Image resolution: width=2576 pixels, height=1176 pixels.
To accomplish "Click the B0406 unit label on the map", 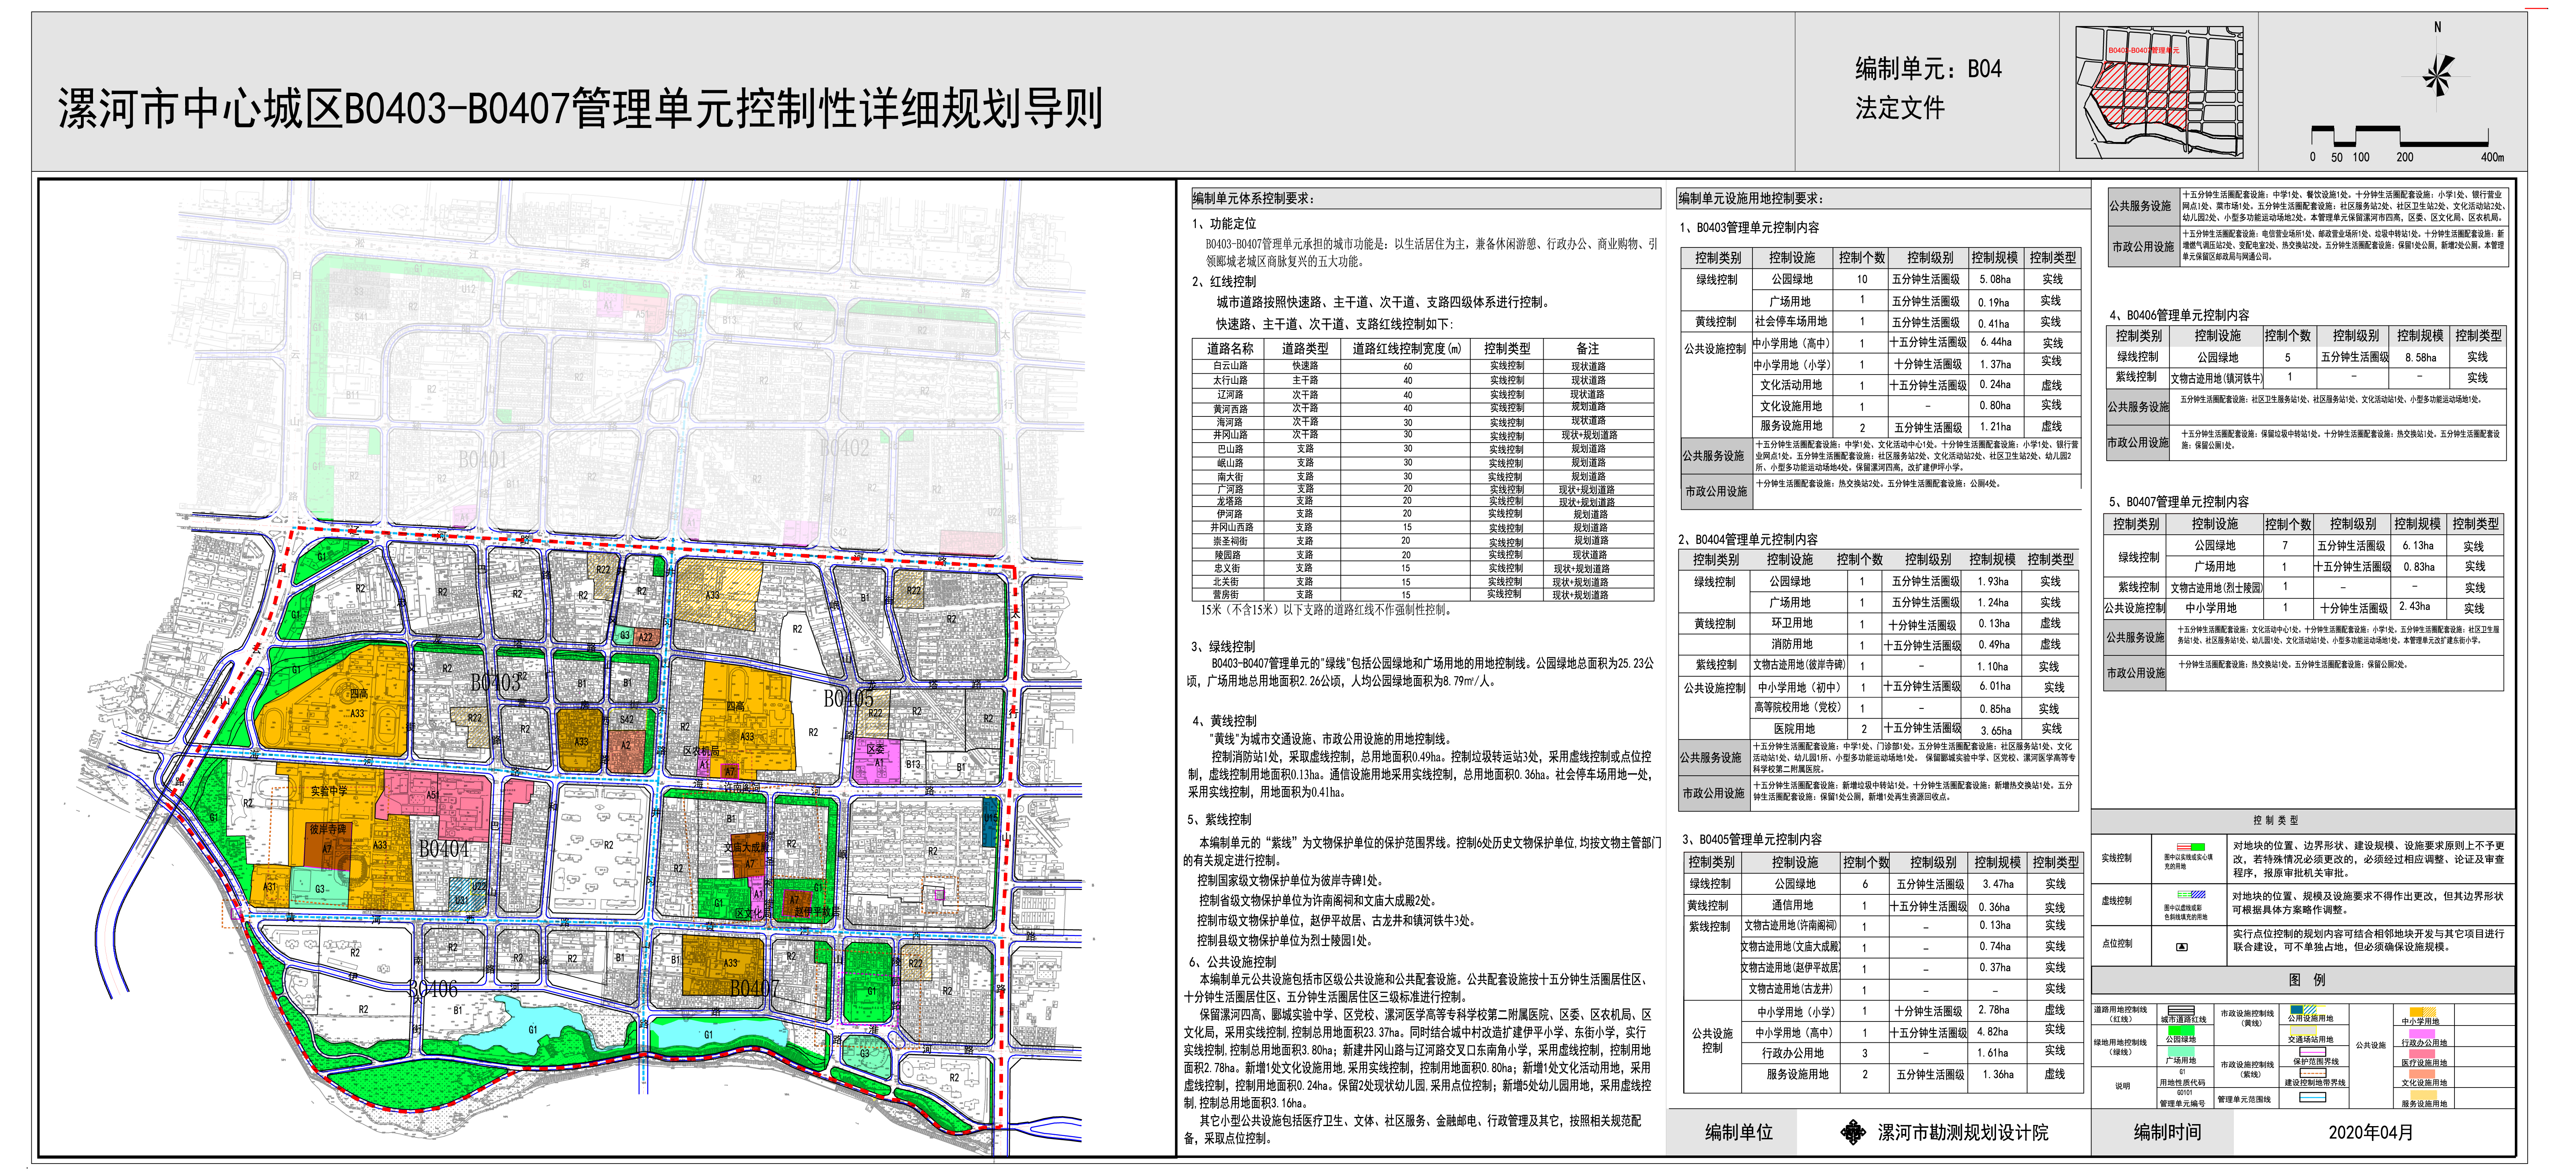I will [x=433, y=989].
